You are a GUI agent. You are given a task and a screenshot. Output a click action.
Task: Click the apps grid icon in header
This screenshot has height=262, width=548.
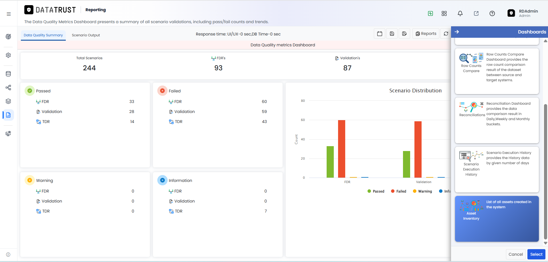pyautogui.click(x=444, y=13)
